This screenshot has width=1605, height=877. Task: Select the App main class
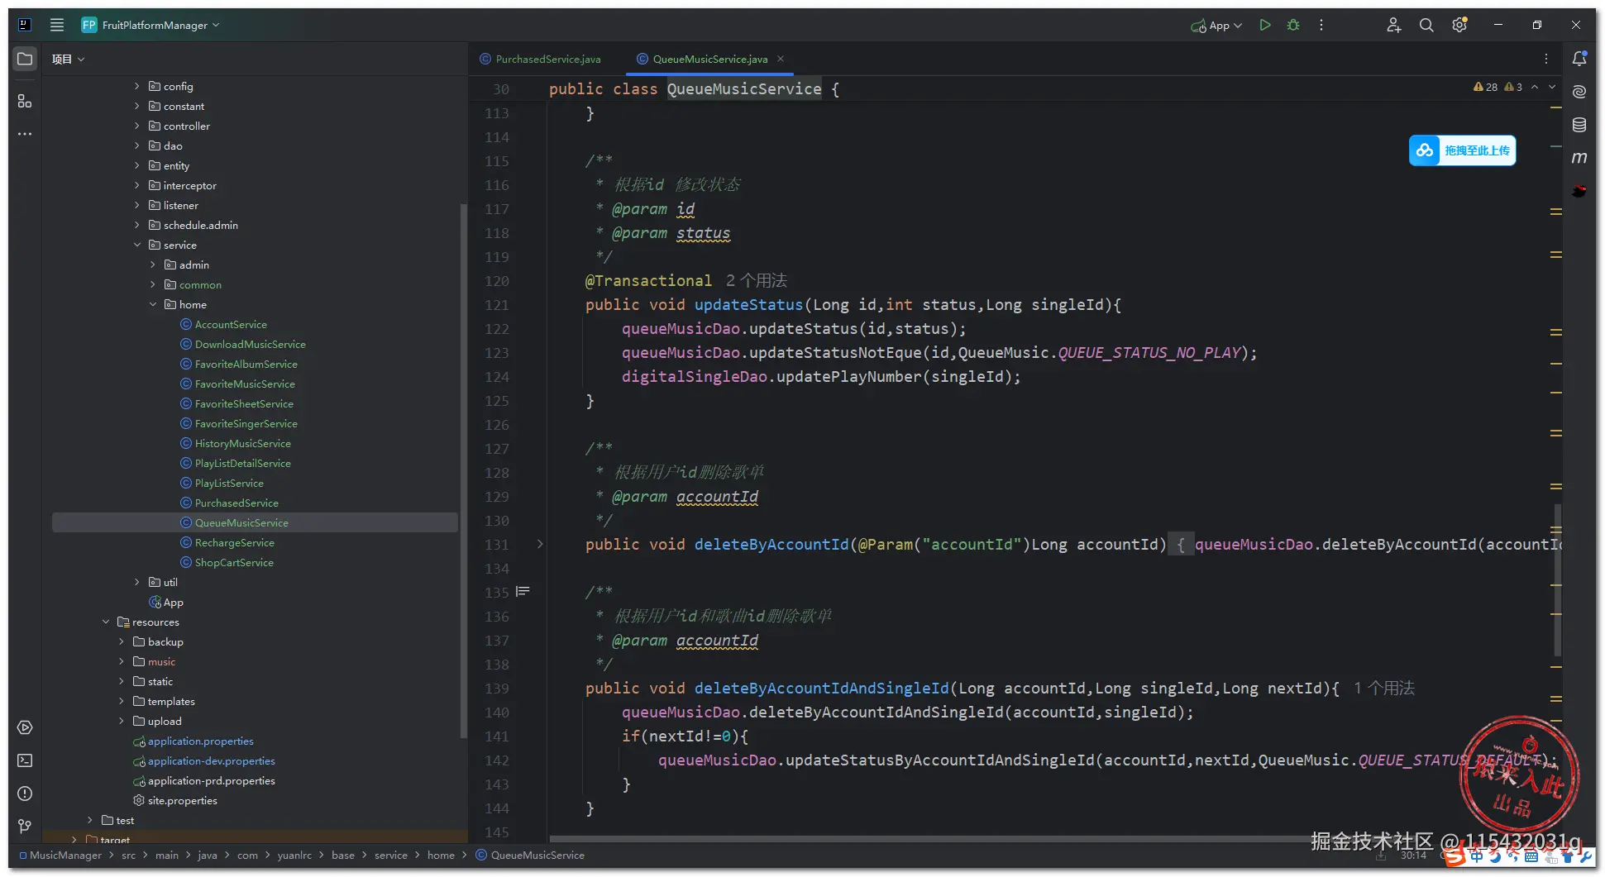click(166, 602)
